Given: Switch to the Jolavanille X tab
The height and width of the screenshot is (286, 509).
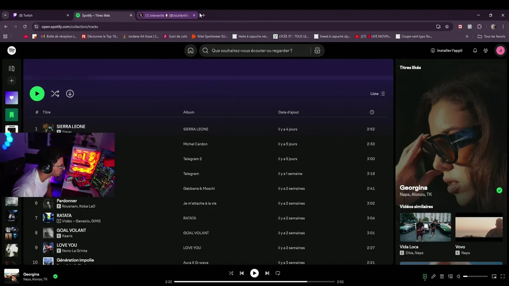Looking at the screenshot, I should (167, 15).
